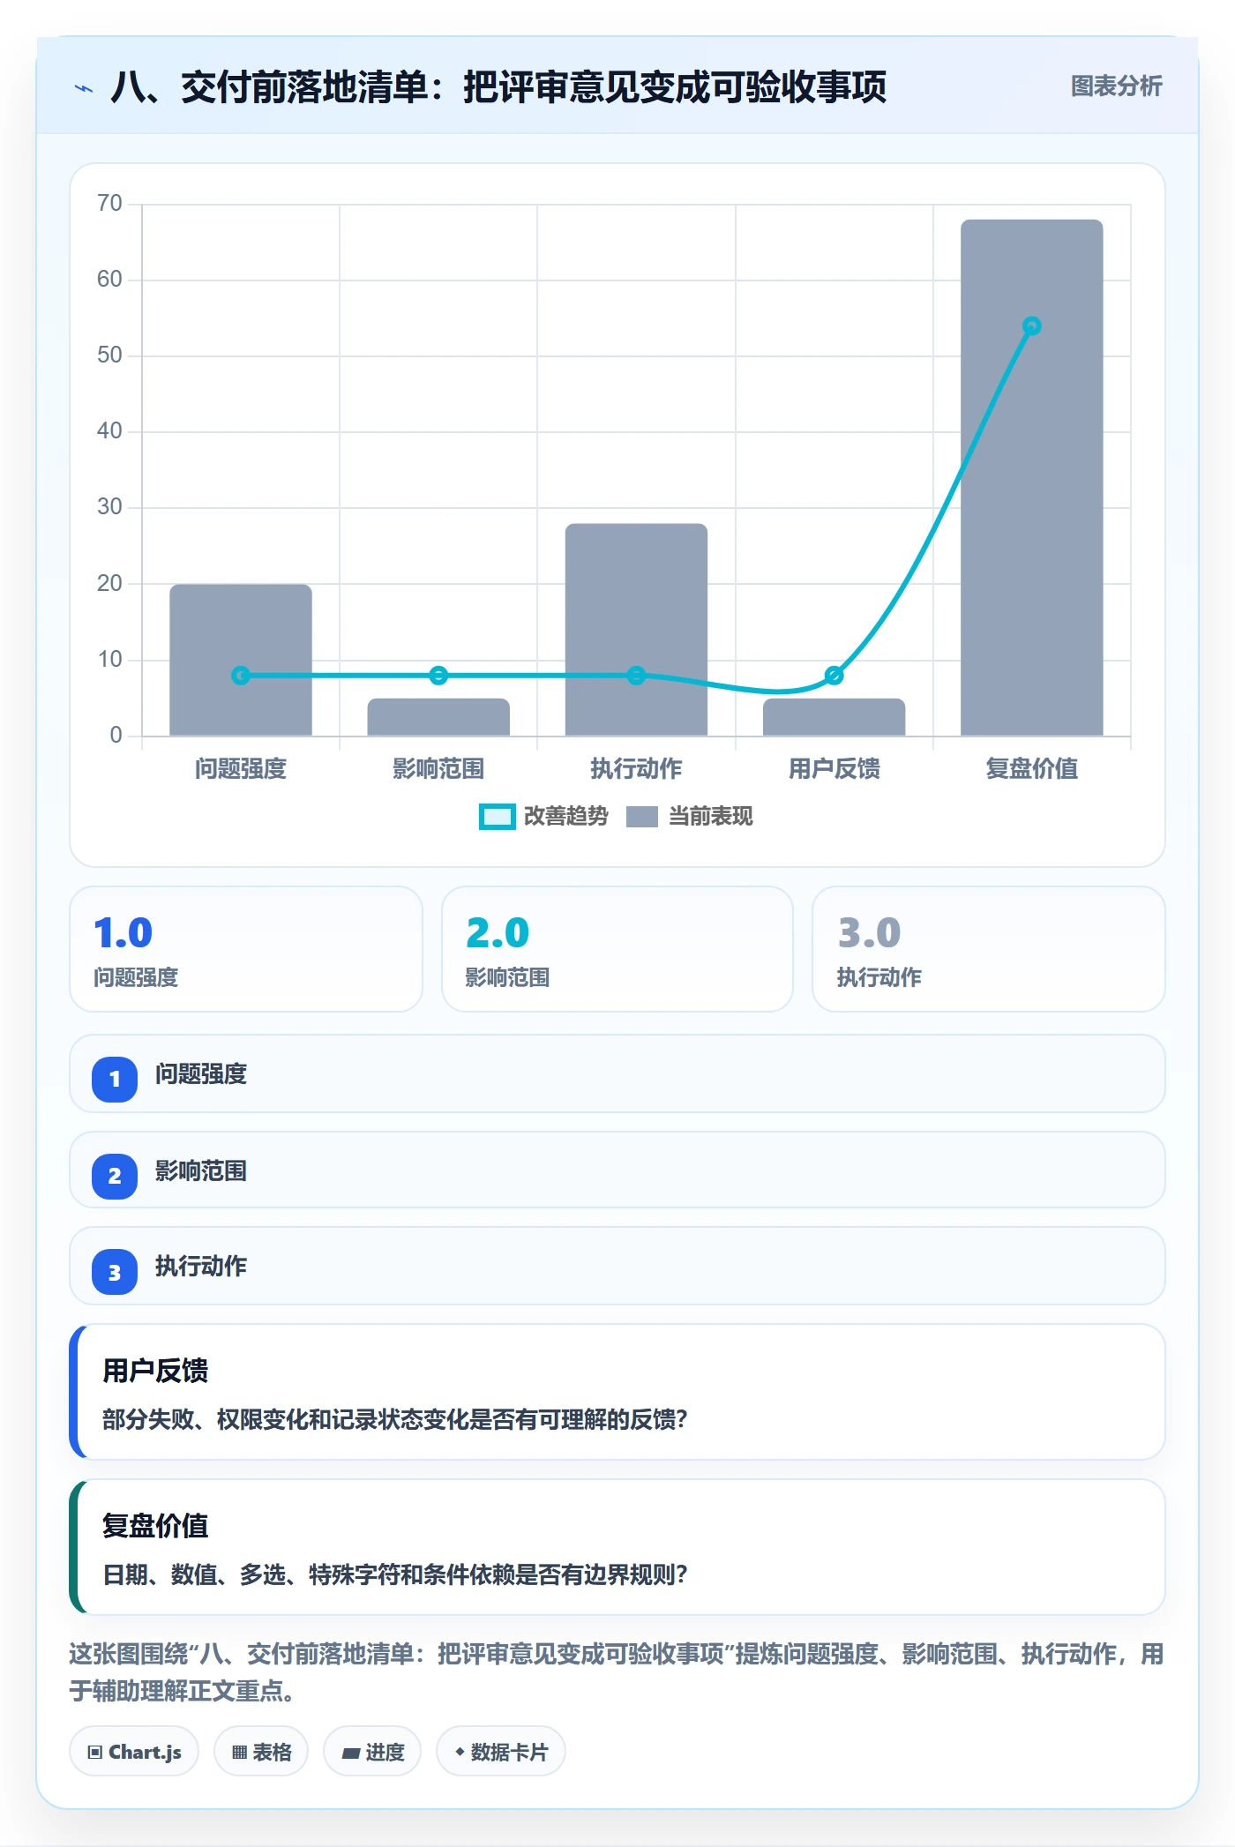Screen dimensions: 1235x1847
Task: Toggle the 当前表现 legend color box
Action: (641, 817)
